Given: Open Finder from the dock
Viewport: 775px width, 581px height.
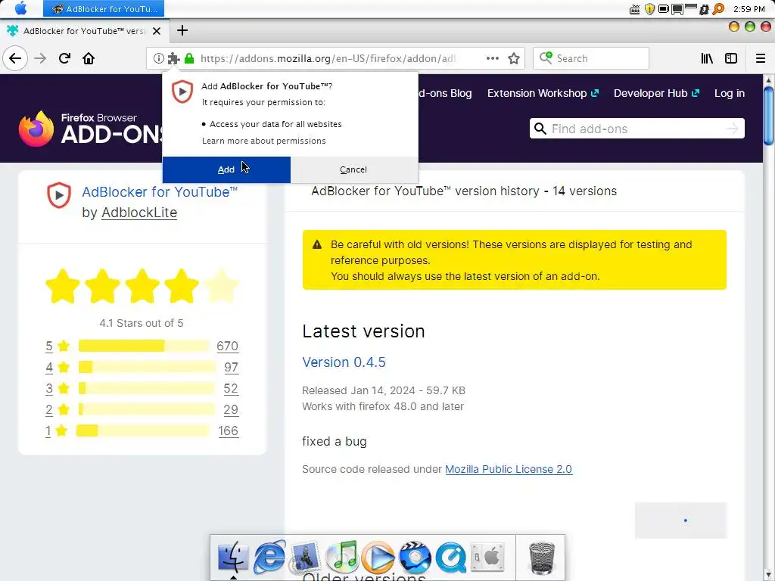Looking at the screenshot, I should tap(233, 558).
